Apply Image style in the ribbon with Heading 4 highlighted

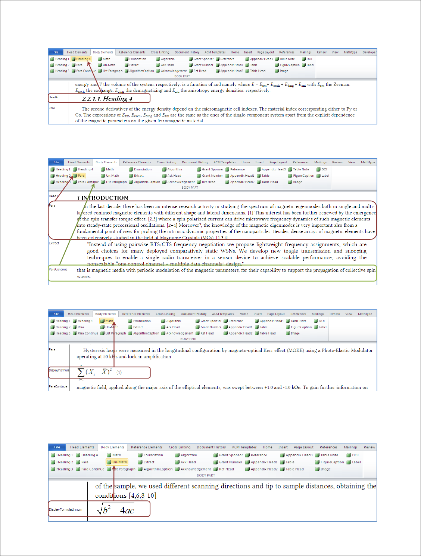pyautogui.click(x=281, y=71)
